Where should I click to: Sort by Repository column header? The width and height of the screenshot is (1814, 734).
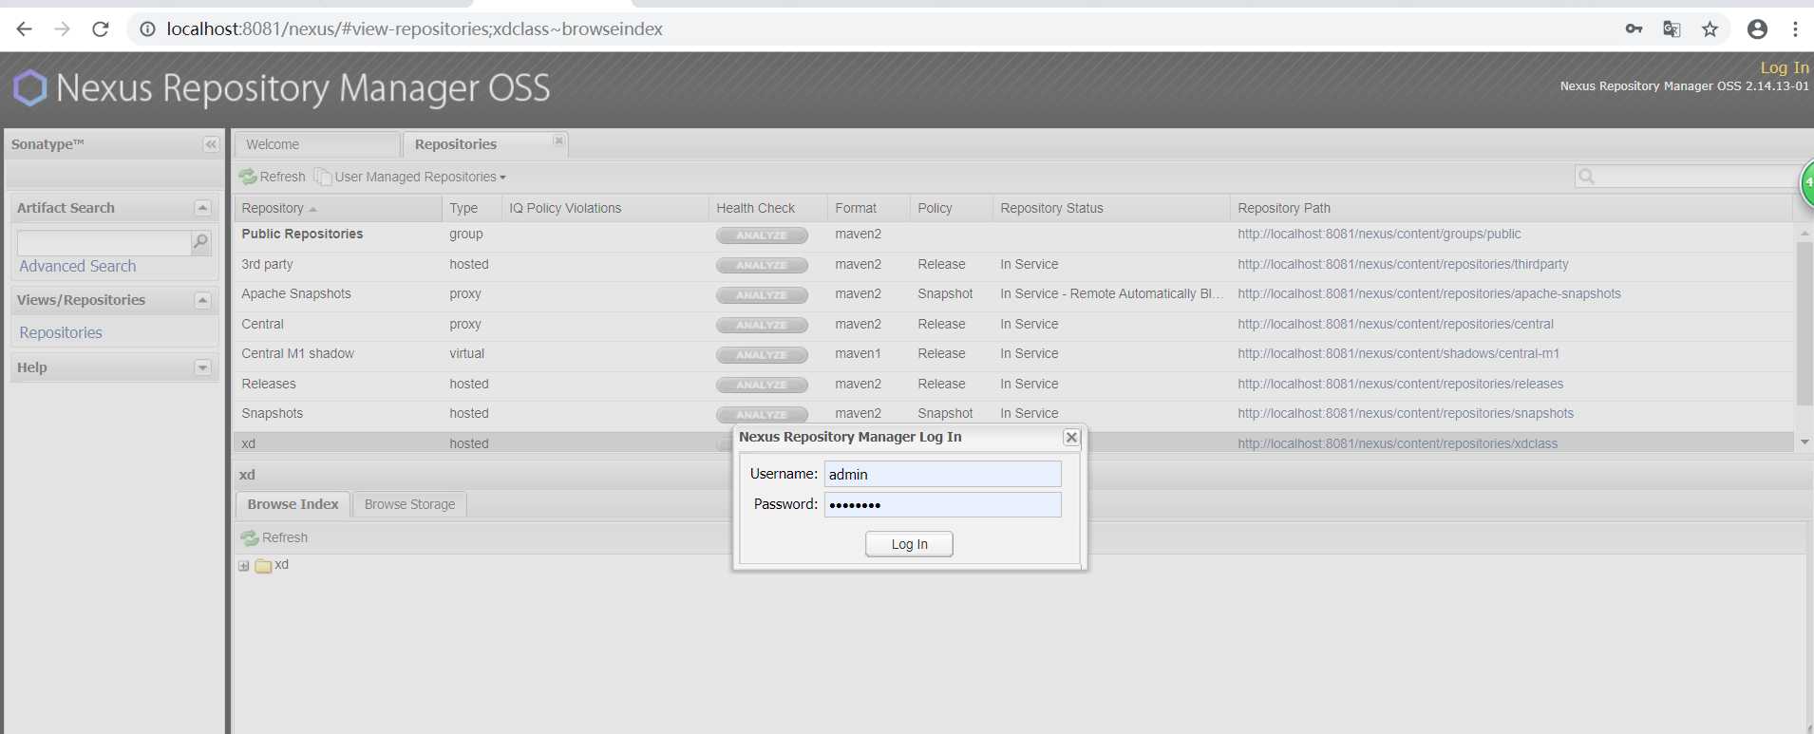click(x=338, y=208)
